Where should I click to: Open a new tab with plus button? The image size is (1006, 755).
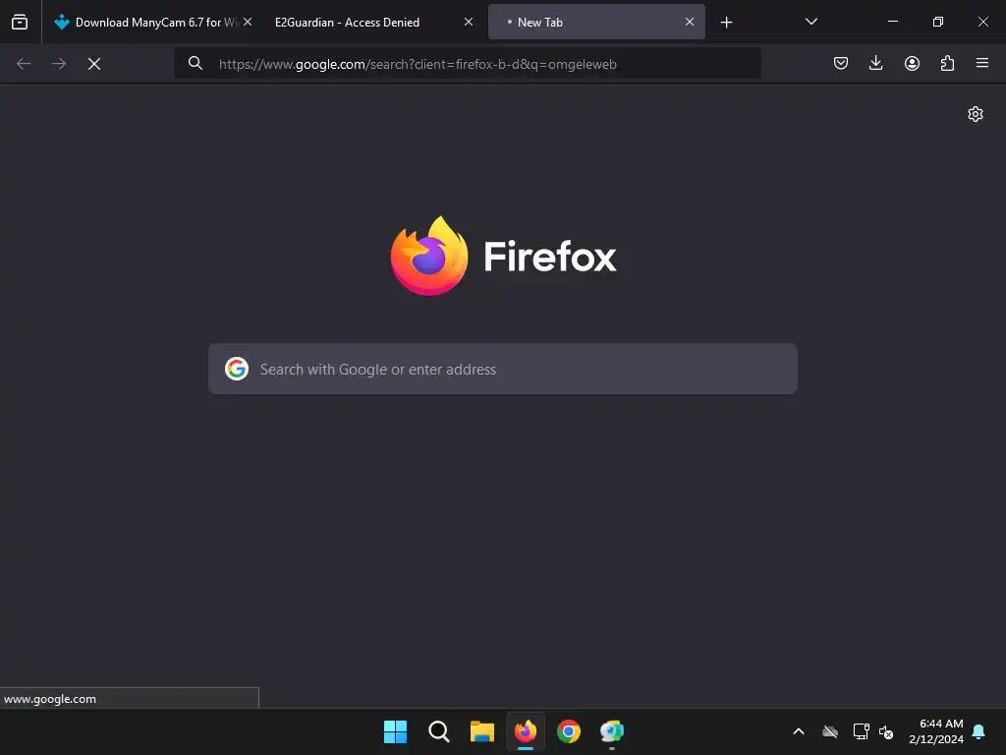(x=726, y=23)
